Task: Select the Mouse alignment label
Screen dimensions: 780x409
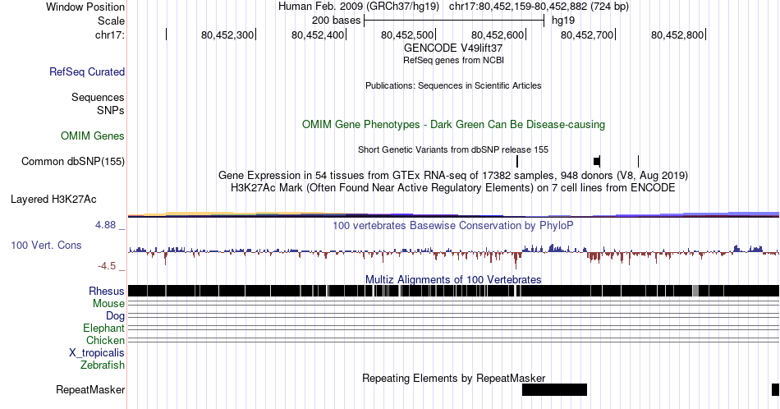Action: (x=108, y=304)
